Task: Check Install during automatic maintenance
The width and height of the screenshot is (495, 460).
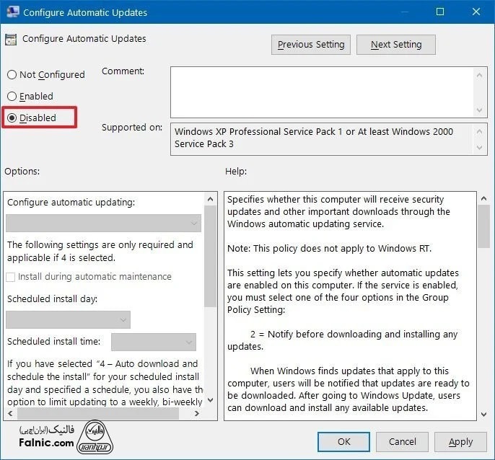Action: tap(11, 277)
